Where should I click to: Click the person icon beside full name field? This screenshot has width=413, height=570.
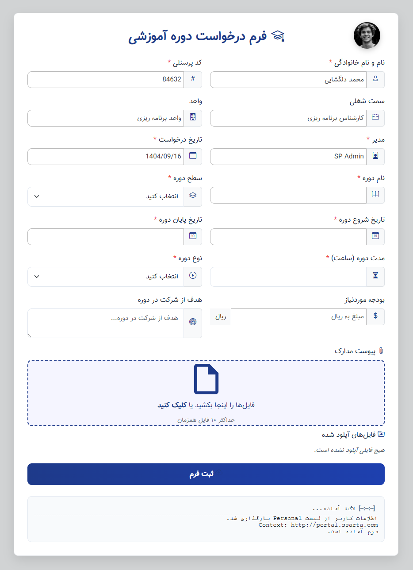(375, 79)
